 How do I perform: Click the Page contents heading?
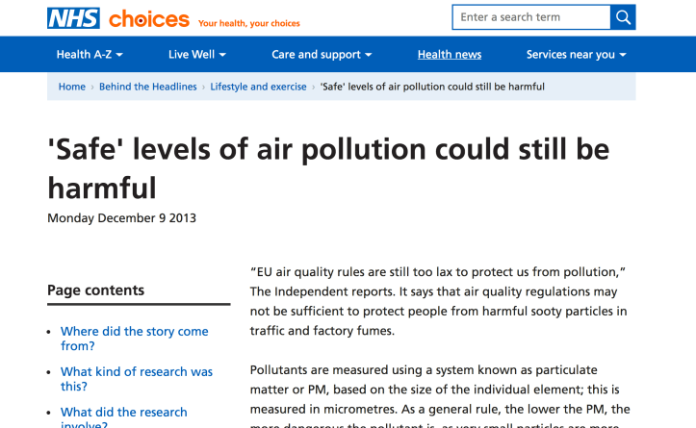(x=95, y=290)
